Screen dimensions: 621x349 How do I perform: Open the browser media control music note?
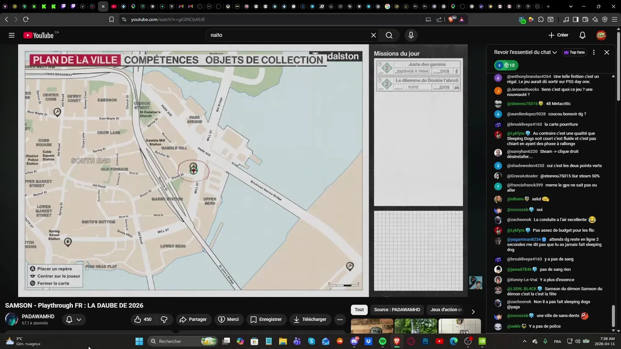(x=566, y=19)
